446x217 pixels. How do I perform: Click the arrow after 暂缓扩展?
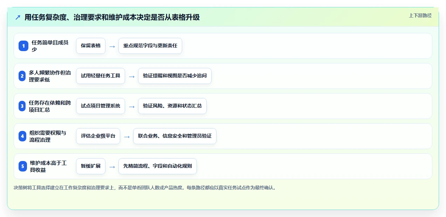click(x=112, y=167)
